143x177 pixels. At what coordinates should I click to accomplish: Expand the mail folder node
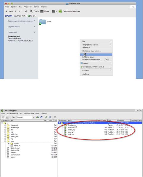click(x=5, y=132)
